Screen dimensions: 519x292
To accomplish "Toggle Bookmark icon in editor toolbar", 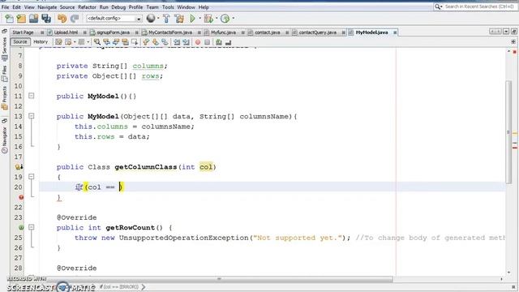I will 165,42.
